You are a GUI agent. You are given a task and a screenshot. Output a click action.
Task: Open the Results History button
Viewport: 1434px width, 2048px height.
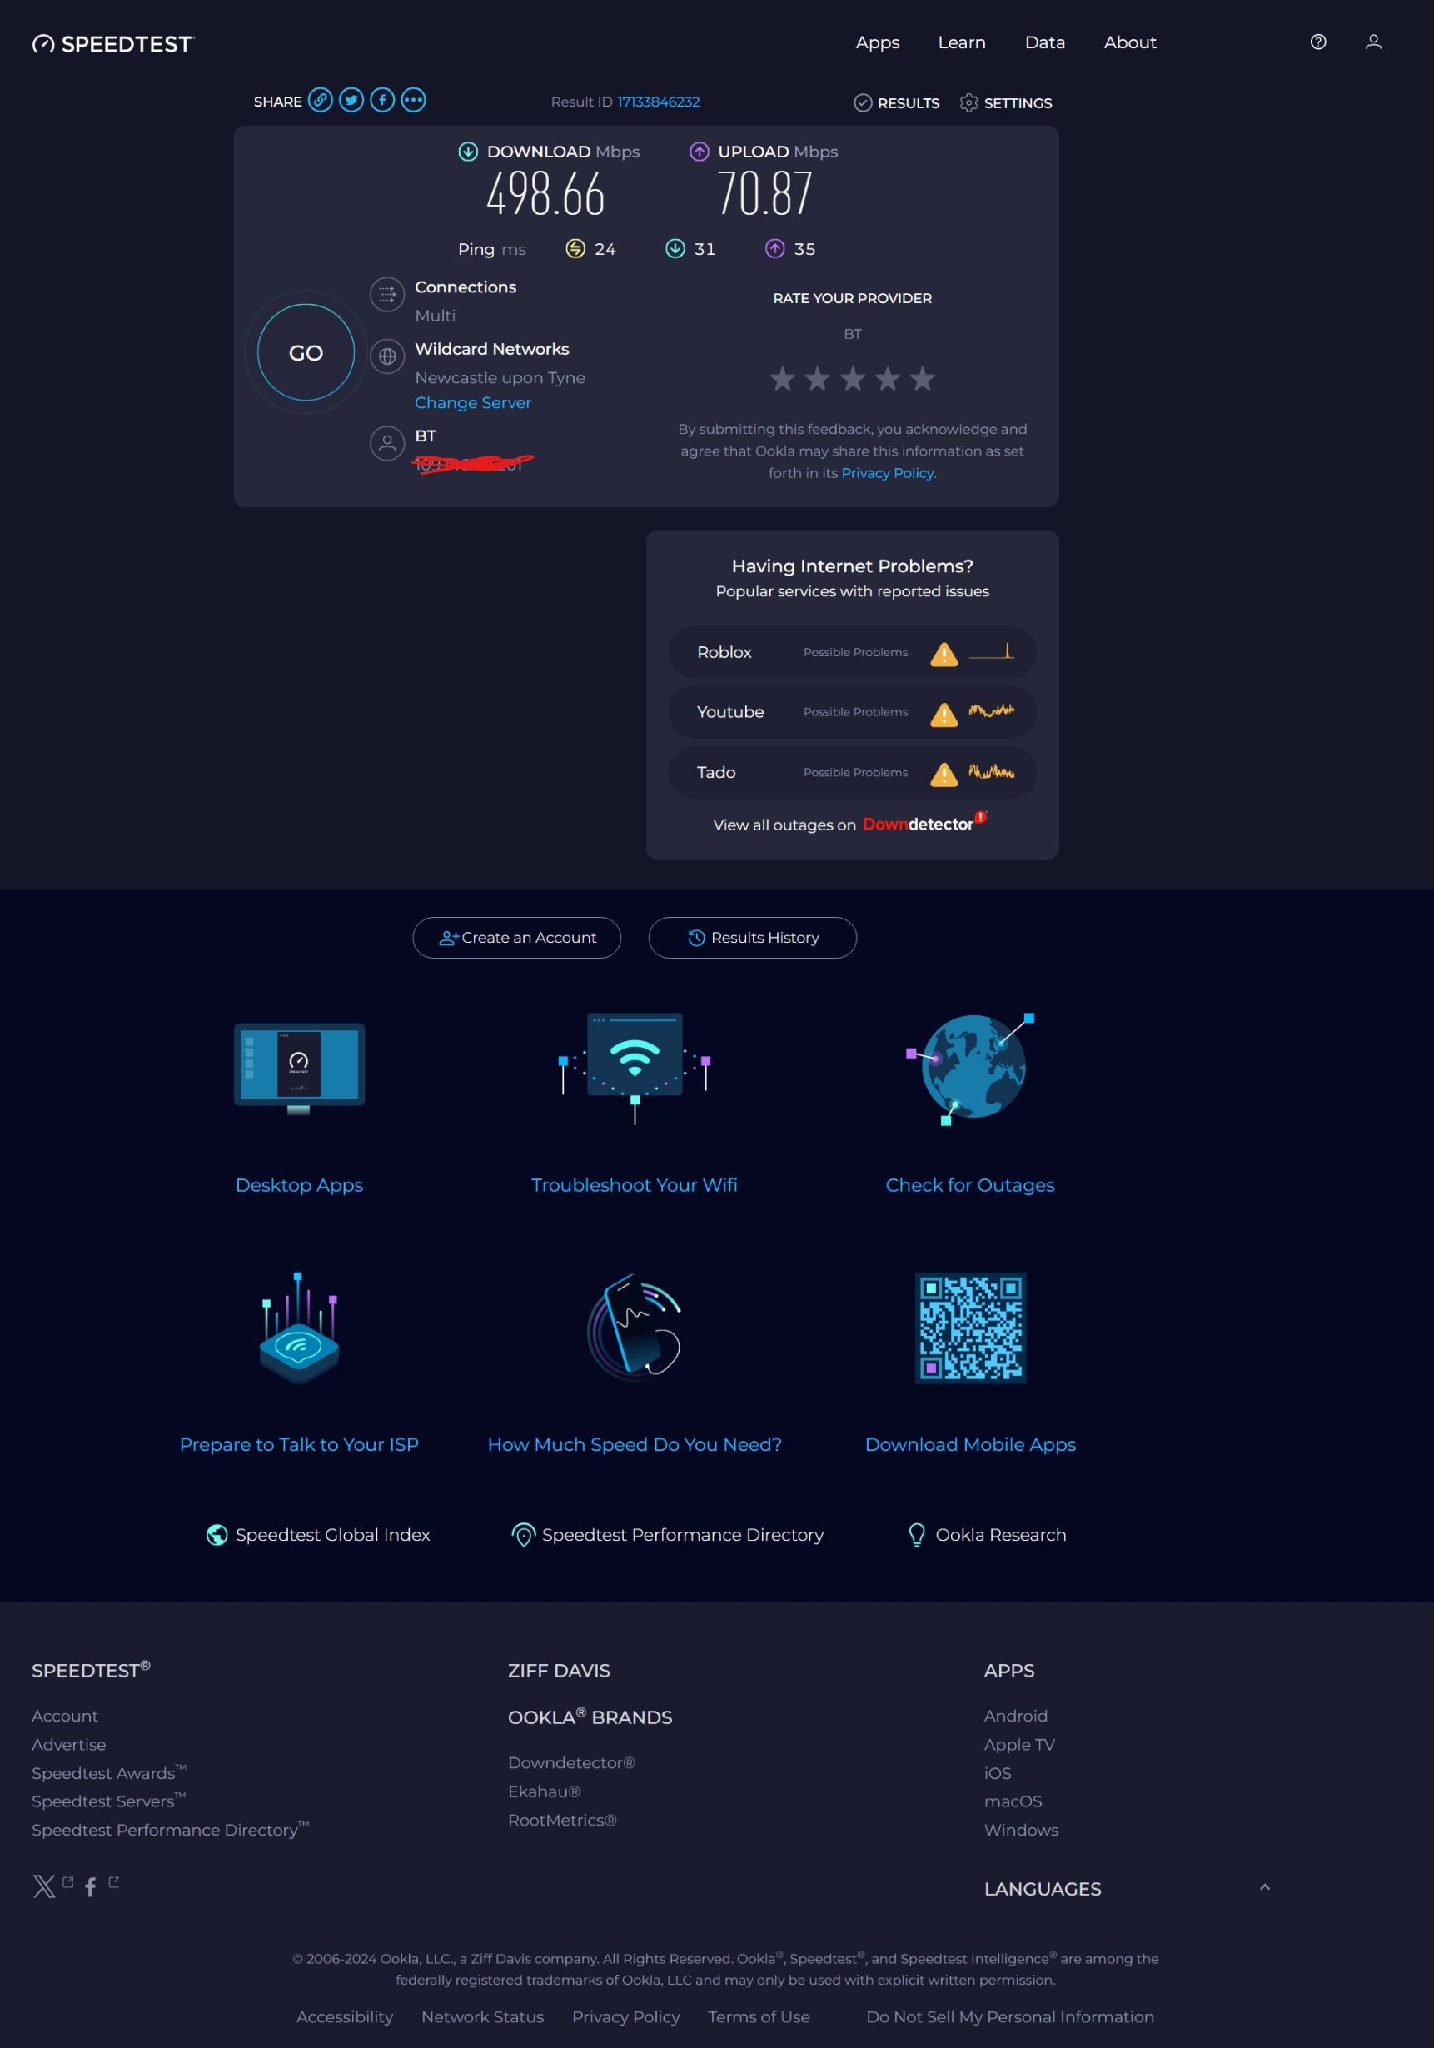(752, 938)
